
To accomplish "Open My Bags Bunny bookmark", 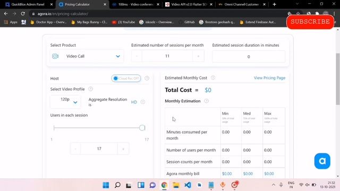I will click(x=89, y=22).
